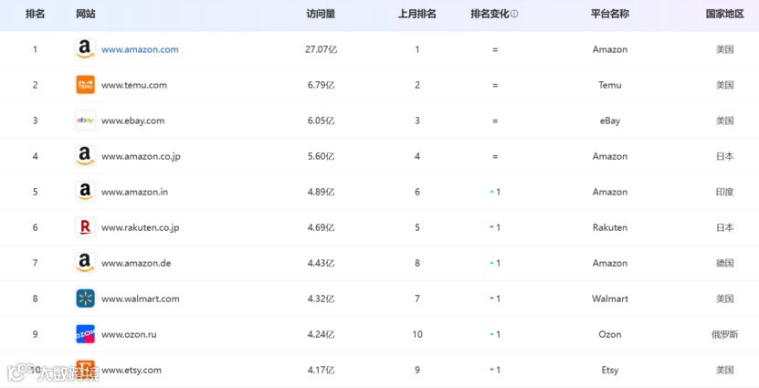Select the 6.79亿 visits cell

321,85
